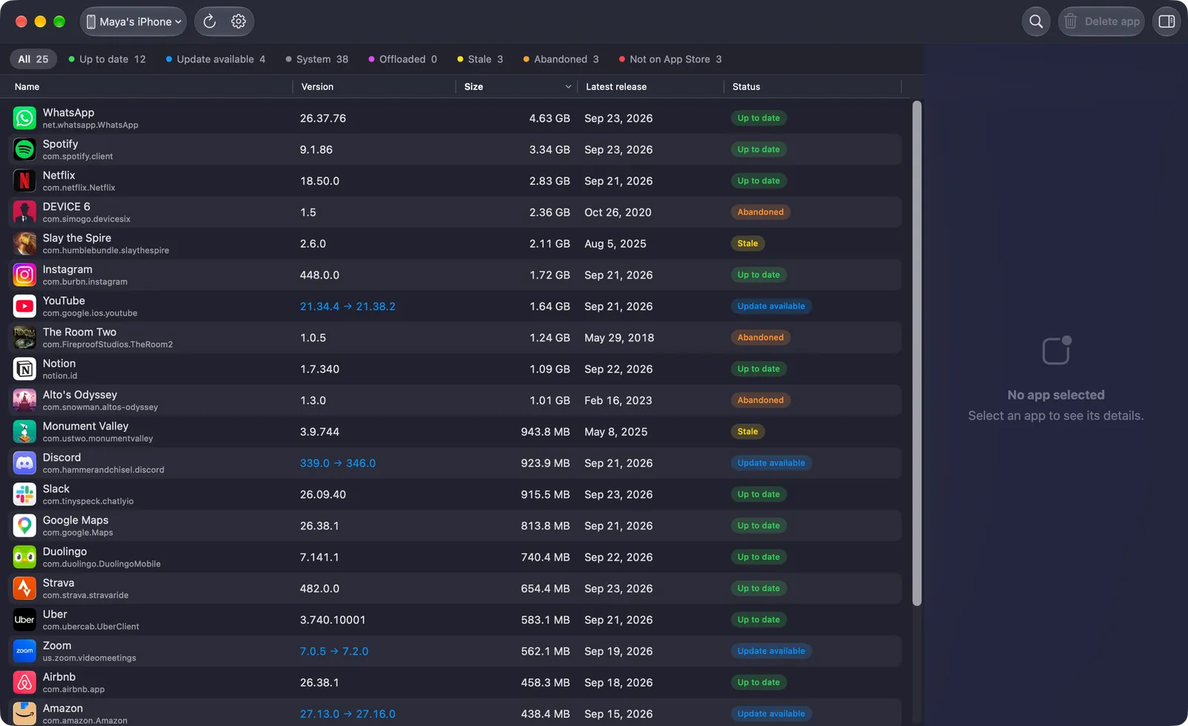Screen dimensions: 1188x726
Task: Click the Notion app icon
Action: click(x=25, y=369)
